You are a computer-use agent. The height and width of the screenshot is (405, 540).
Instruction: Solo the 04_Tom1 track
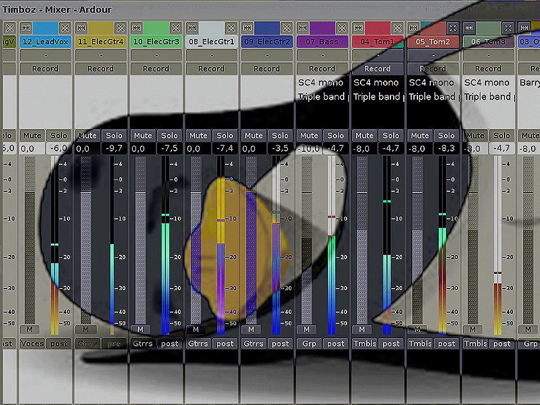[391, 136]
